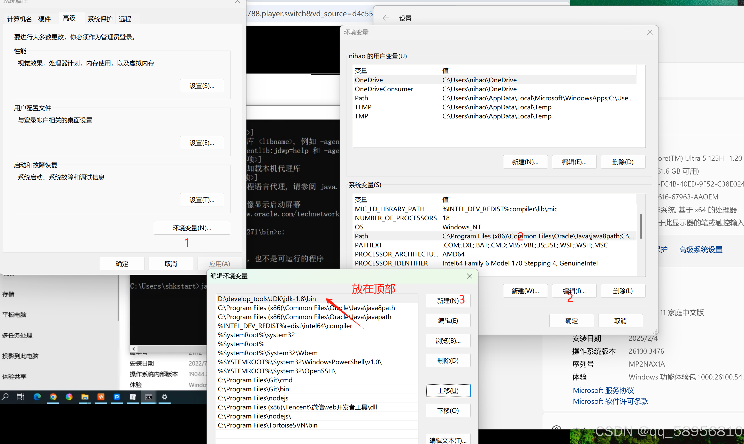Switch to the 计算机名 tab
Screen dimensions: 744x444
[19, 19]
